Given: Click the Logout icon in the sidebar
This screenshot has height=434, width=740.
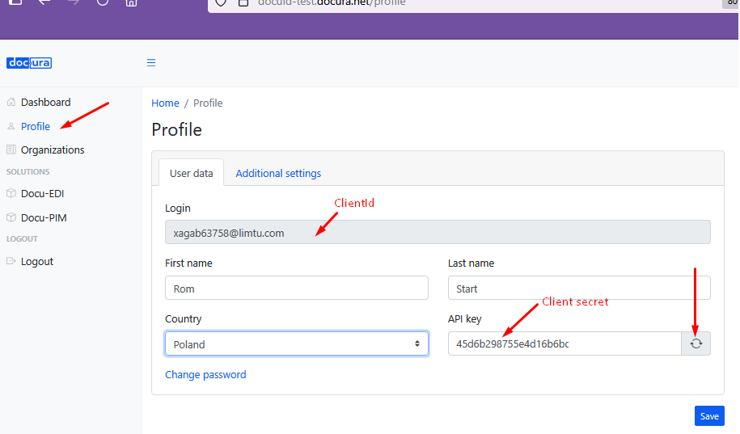Looking at the screenshot, I should 11,262.
